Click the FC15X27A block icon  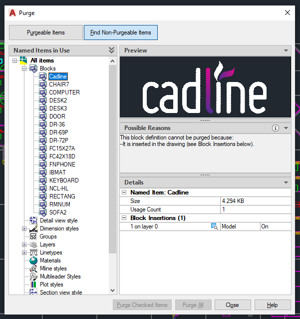[x=43, y=148]
